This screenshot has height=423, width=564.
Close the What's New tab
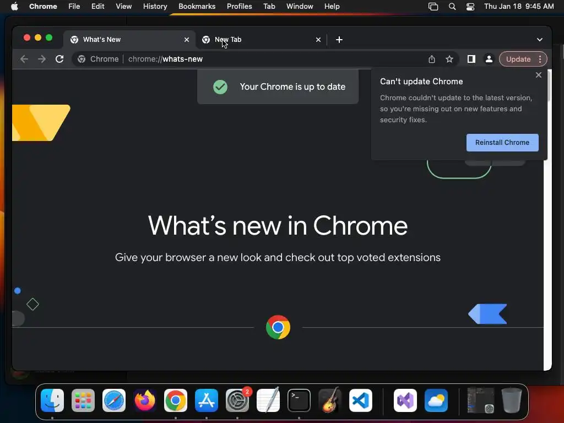click(x=187, y=40)
